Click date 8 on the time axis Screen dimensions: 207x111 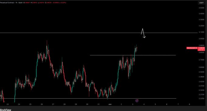(x=189, y=104)
